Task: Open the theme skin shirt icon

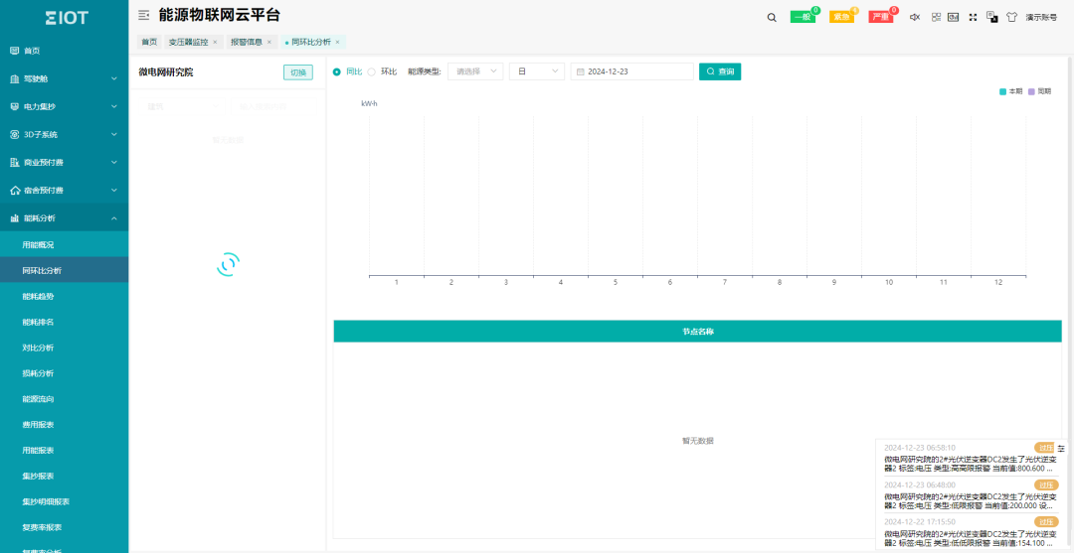Action: 1011,17
